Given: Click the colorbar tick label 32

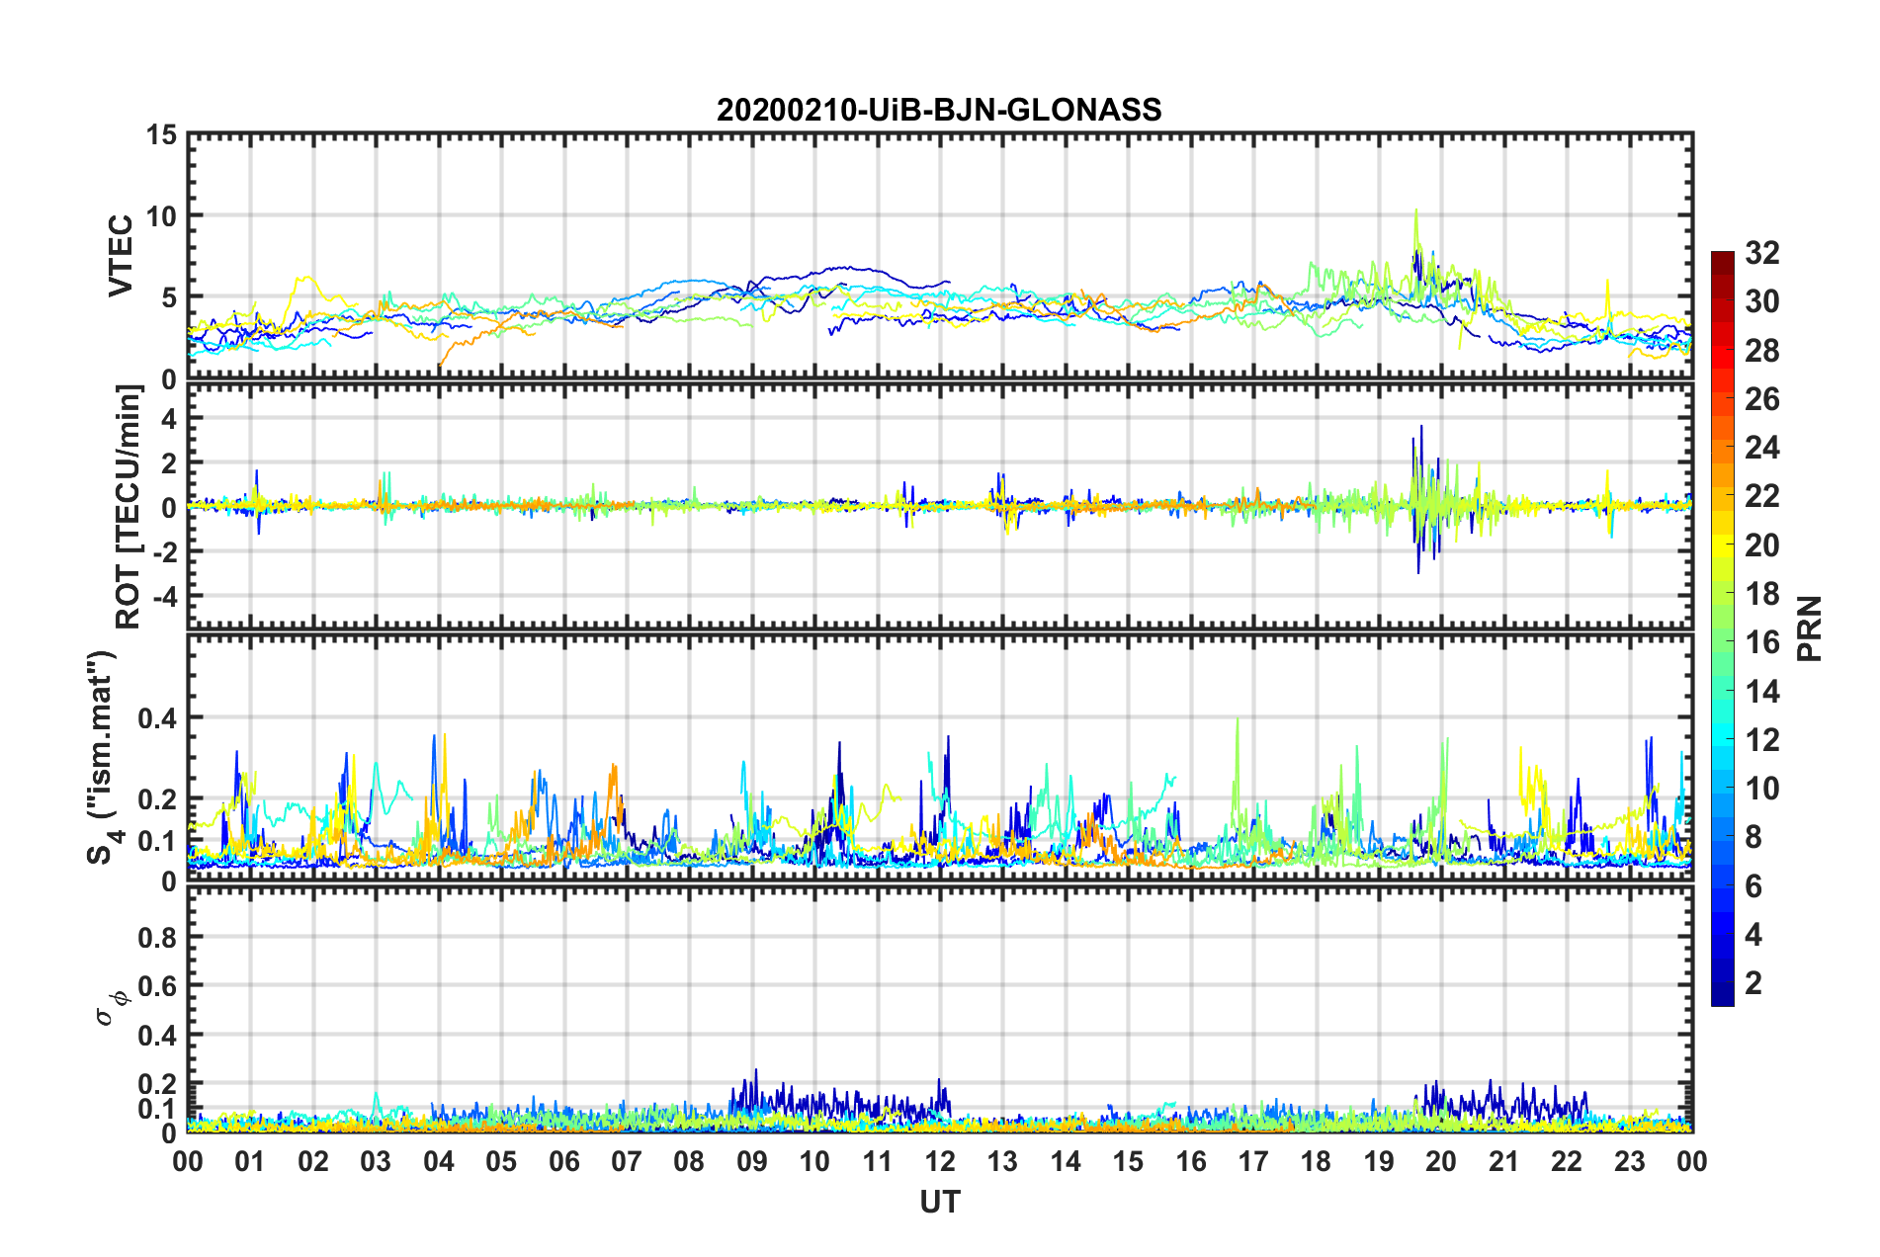Looking at the screenshot, I should [1762, 253].
